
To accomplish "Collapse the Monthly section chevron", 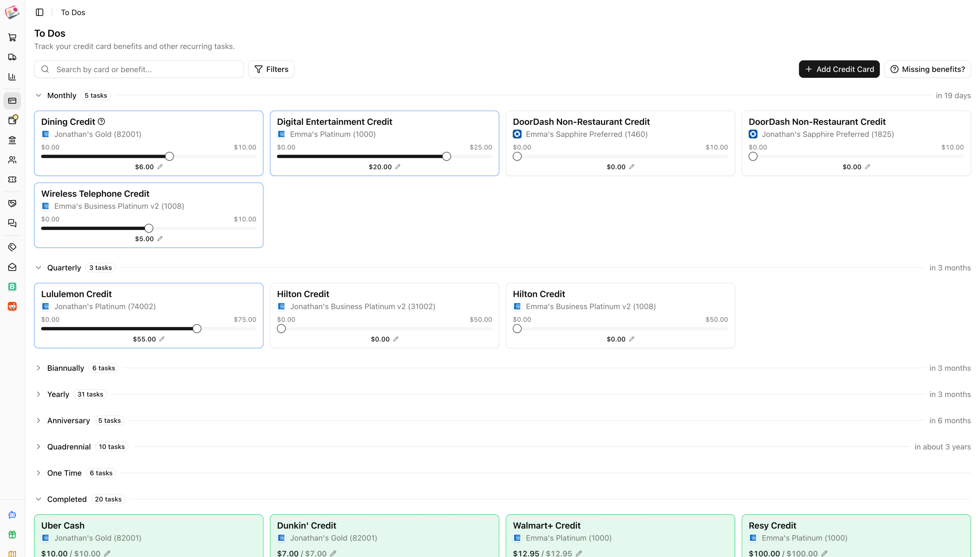I will pyautogui.click(x=38, y=95).
